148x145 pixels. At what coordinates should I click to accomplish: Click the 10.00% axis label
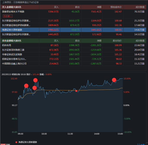click(x=127, y=79)
